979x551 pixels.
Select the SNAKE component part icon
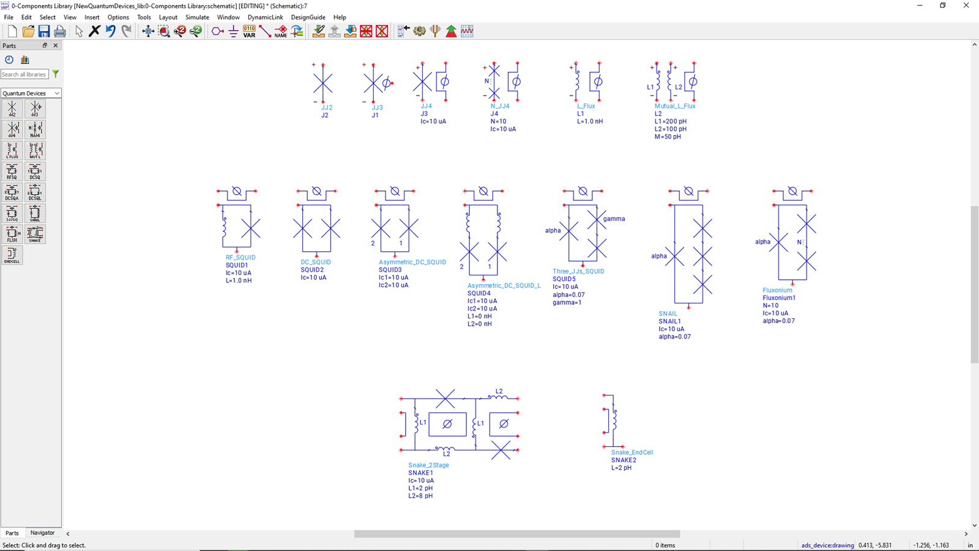pos(35,234)
